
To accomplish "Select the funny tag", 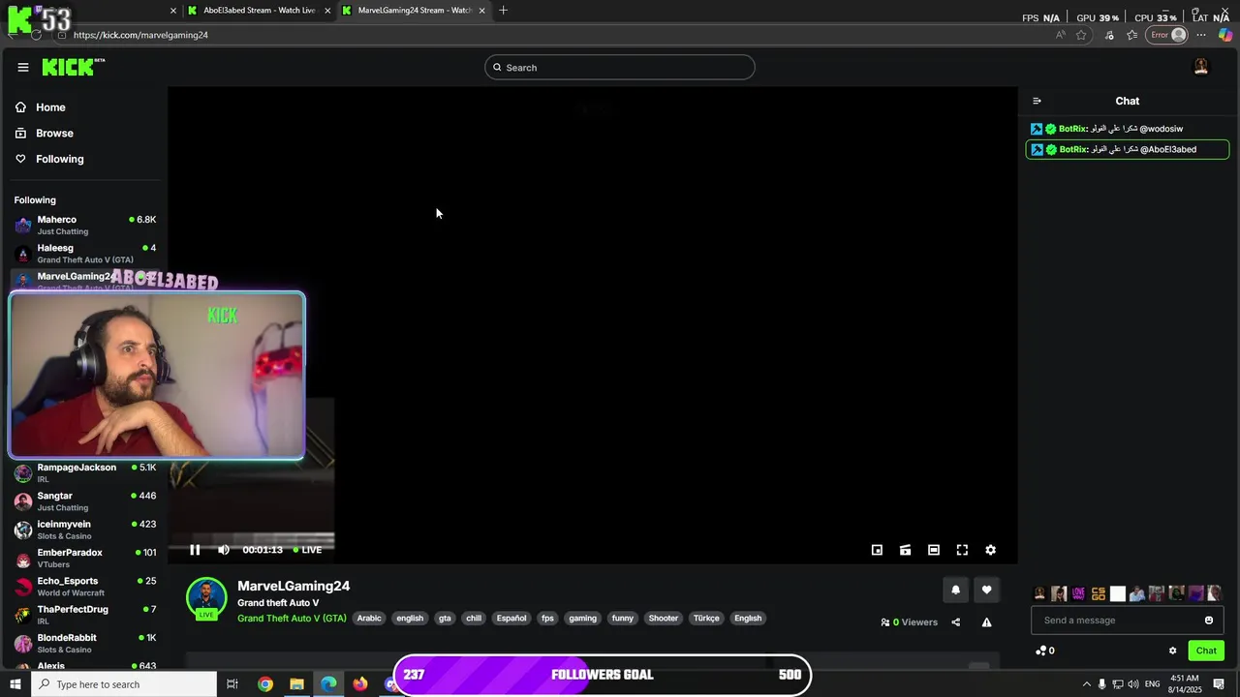I will click(623, 619).
